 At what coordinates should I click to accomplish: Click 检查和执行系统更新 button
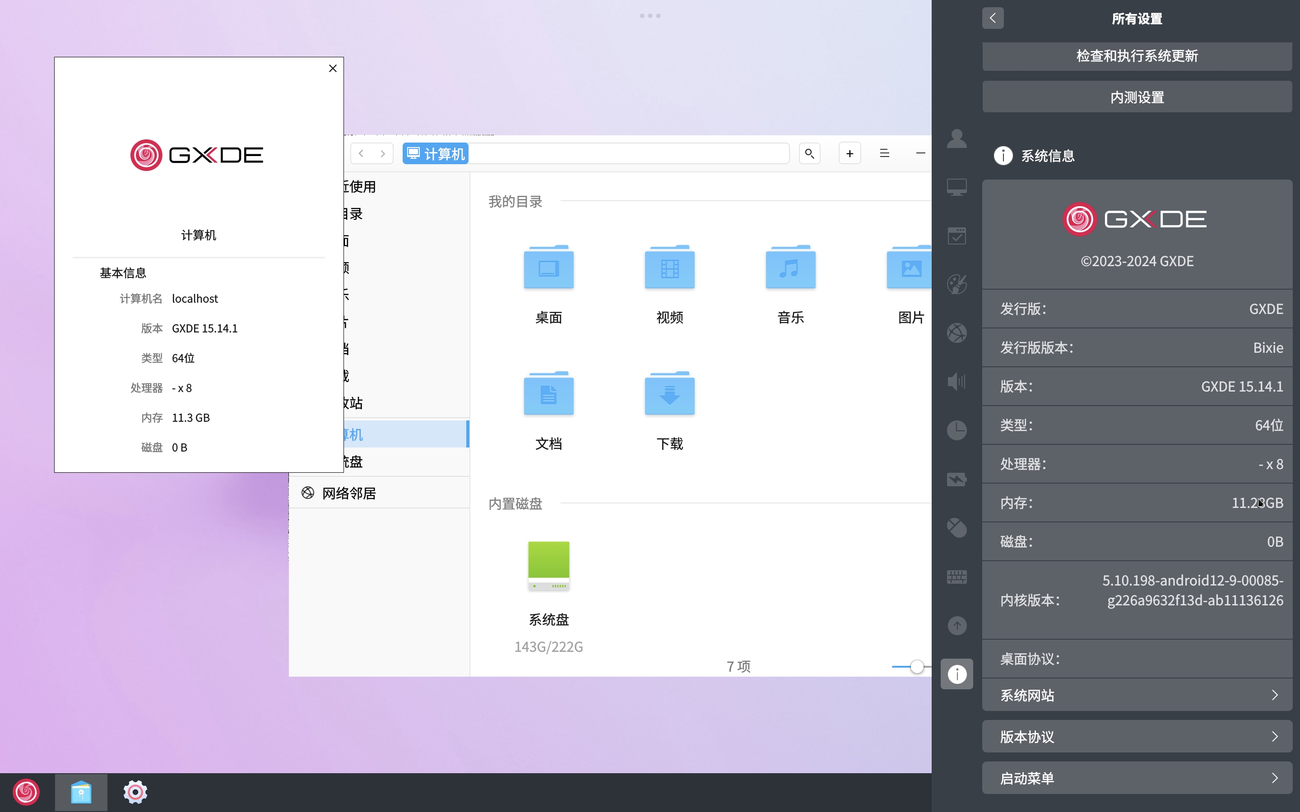coord(1137,56)
